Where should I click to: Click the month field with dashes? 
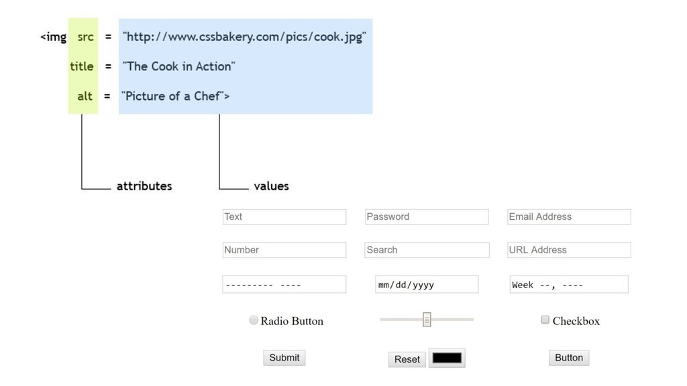pos(284,284)
